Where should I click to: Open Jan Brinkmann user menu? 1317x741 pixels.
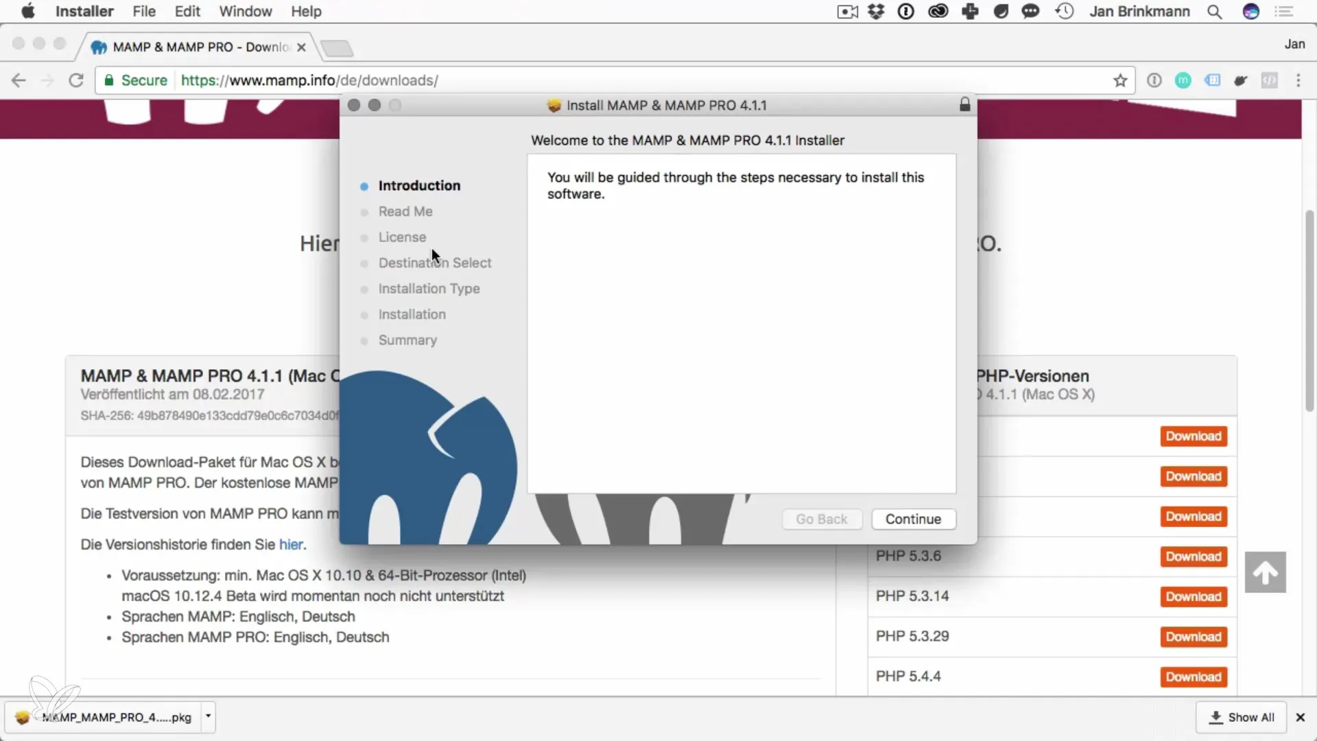point(1139,11)
